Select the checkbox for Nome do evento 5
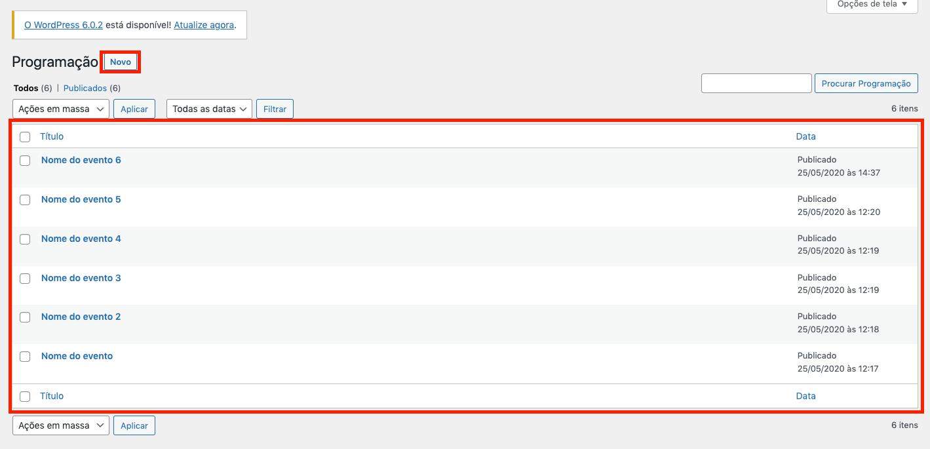 click(x=25, y=200)
